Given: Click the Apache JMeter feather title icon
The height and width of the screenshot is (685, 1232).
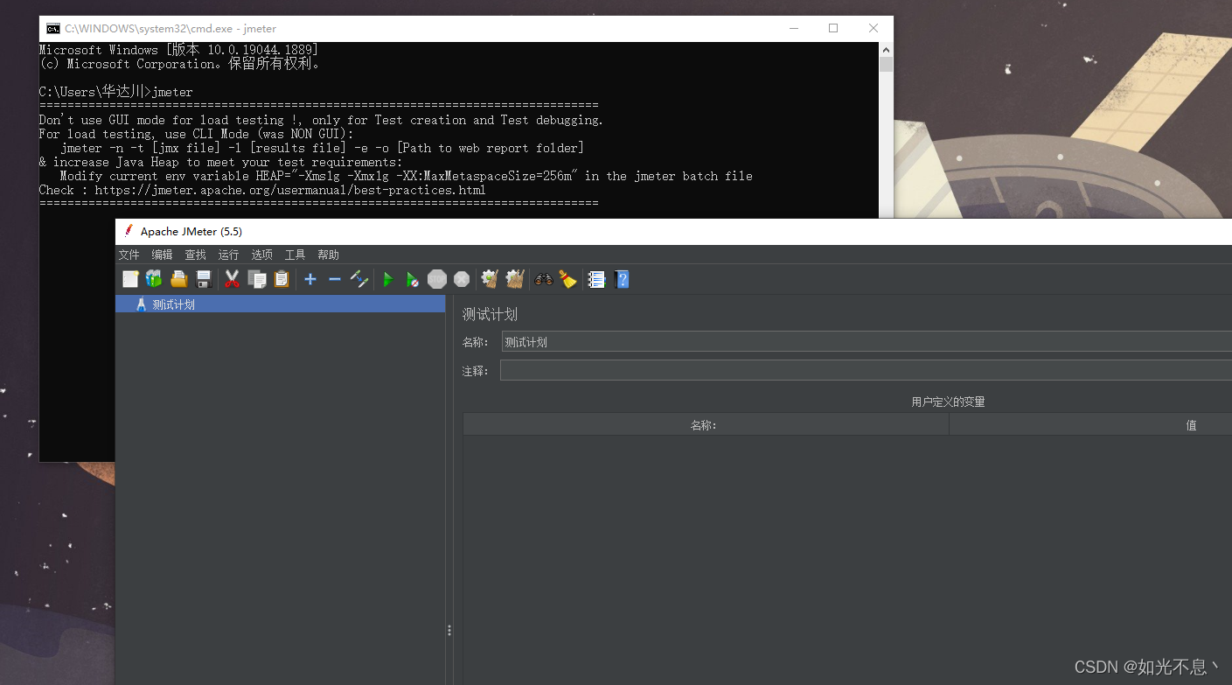Looking at the screenshot, I should pyautogui.click(x=129, y=231).
